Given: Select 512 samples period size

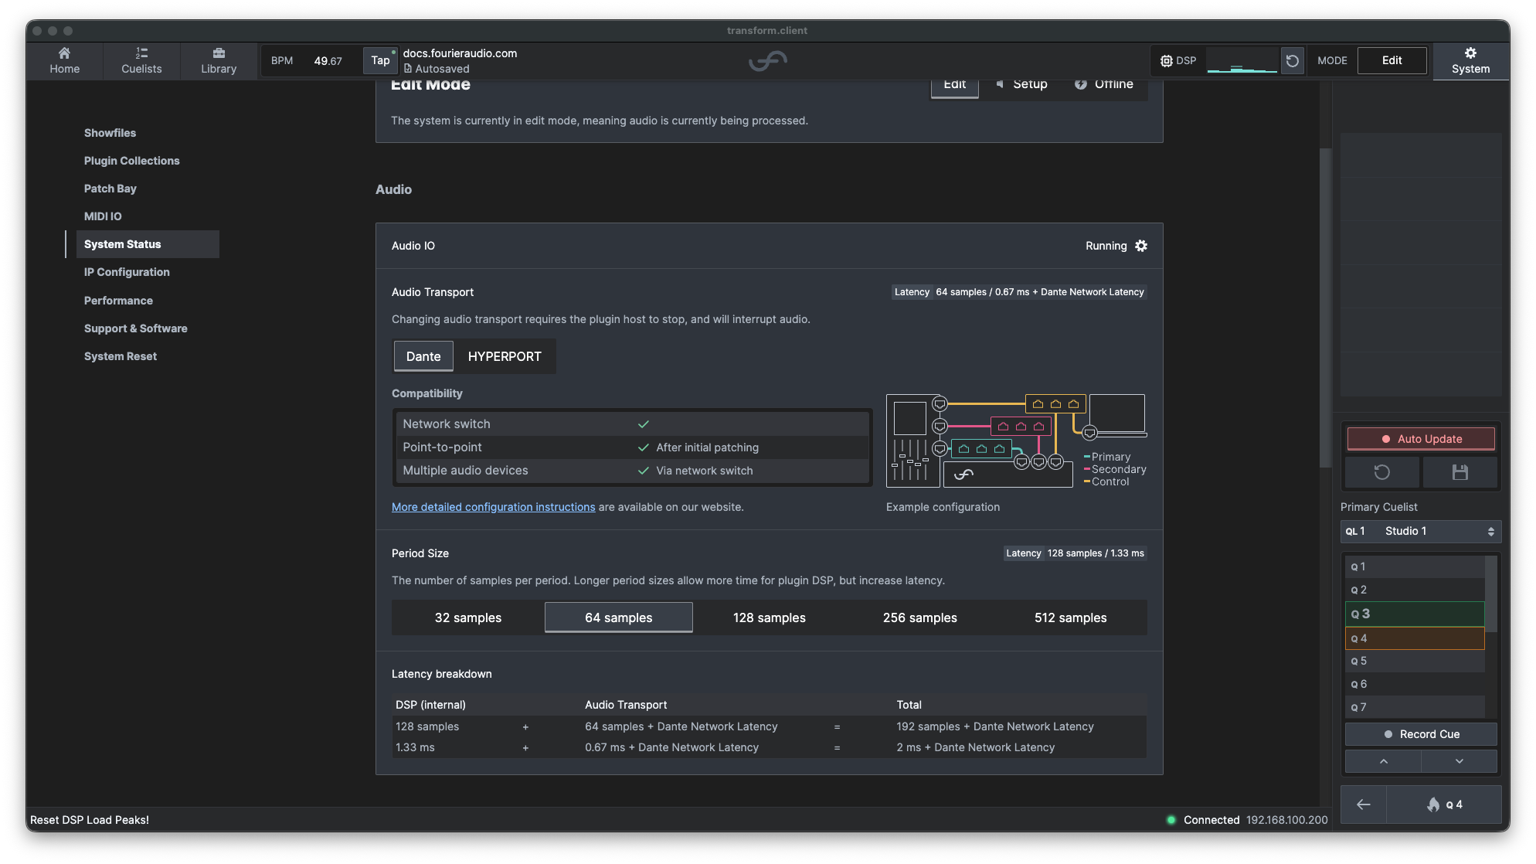Looking at the screenshot, I should coord(1070,617).
